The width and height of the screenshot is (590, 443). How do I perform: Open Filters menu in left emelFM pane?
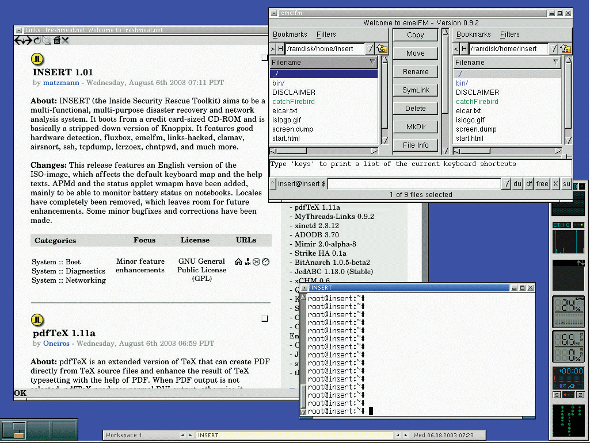click(x=326, y=34)
